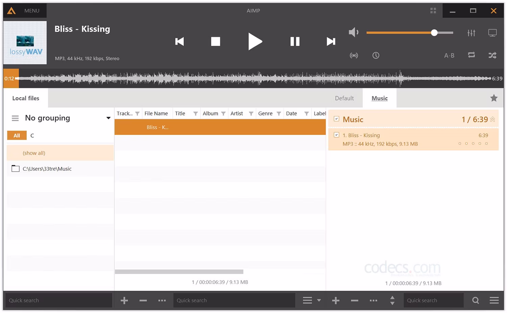Open the grouping hamburger menu icon
Image resolution: width=507 pixels, height=313 pixels.
point(15,118)
